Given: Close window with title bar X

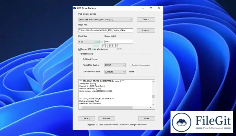Looking at the screenshot, I should (x=159, y=8).
